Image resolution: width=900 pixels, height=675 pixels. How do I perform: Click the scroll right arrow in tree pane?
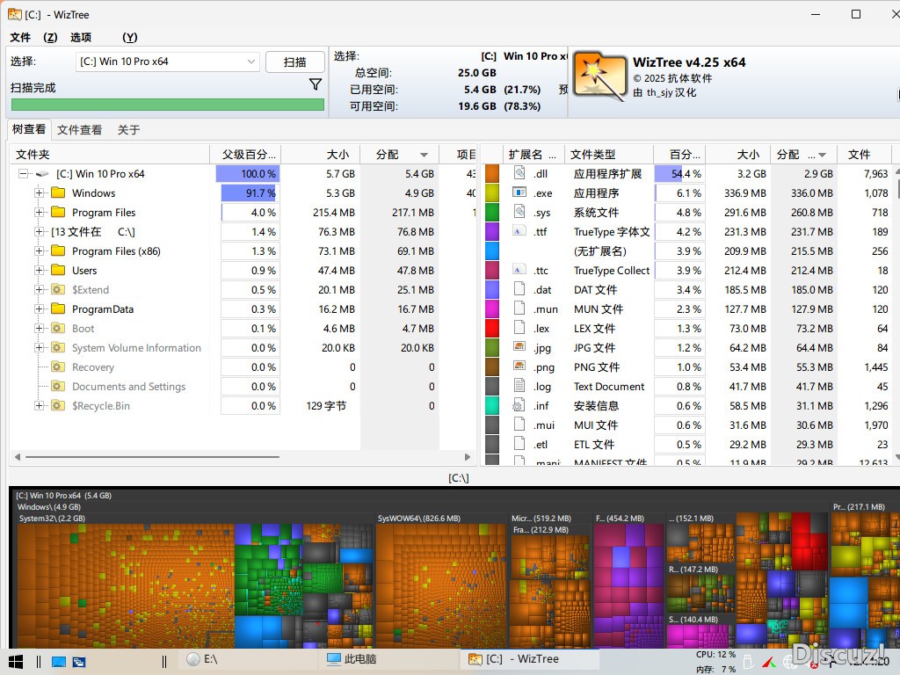pyautogui.click(x=468, y=457)
